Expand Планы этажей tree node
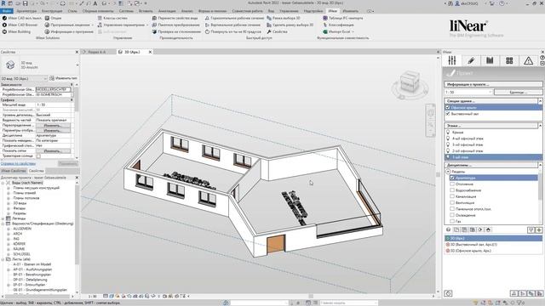 point(9,193)
